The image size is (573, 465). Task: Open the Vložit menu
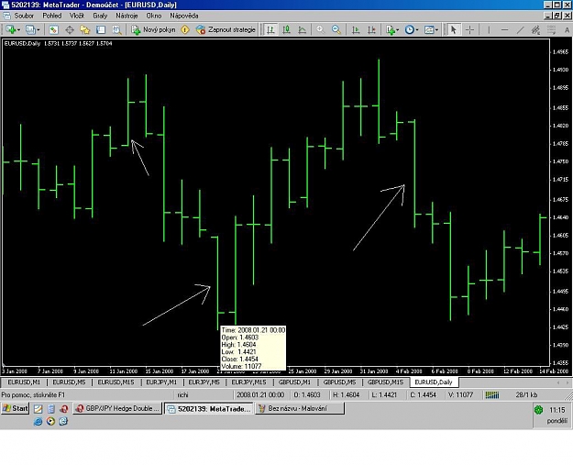click(77, 16)
